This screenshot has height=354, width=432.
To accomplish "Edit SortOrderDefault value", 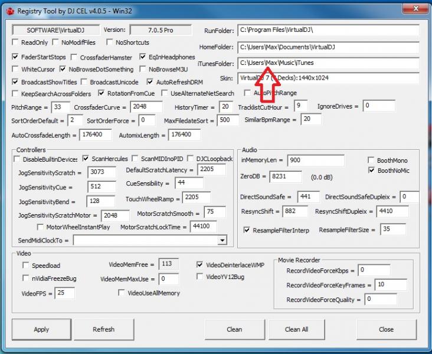I will coord(75,120).
